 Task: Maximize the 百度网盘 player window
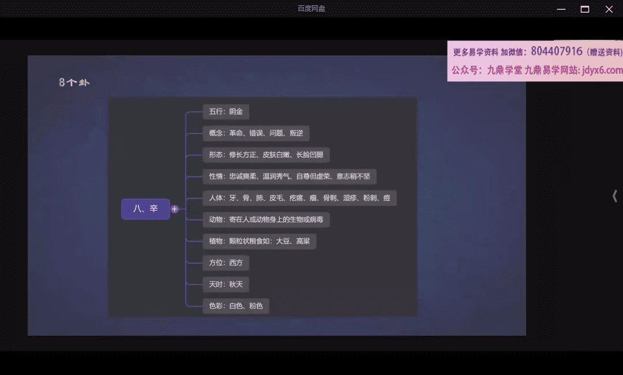[x=584, y=9]
